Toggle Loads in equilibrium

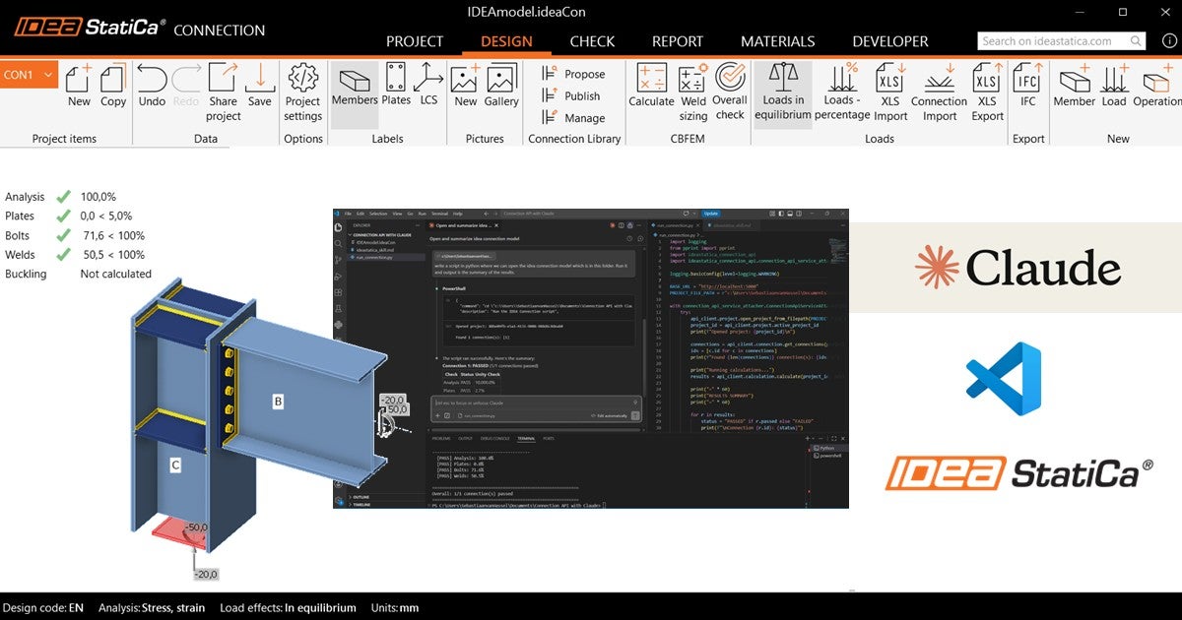(x=783, y=93)
